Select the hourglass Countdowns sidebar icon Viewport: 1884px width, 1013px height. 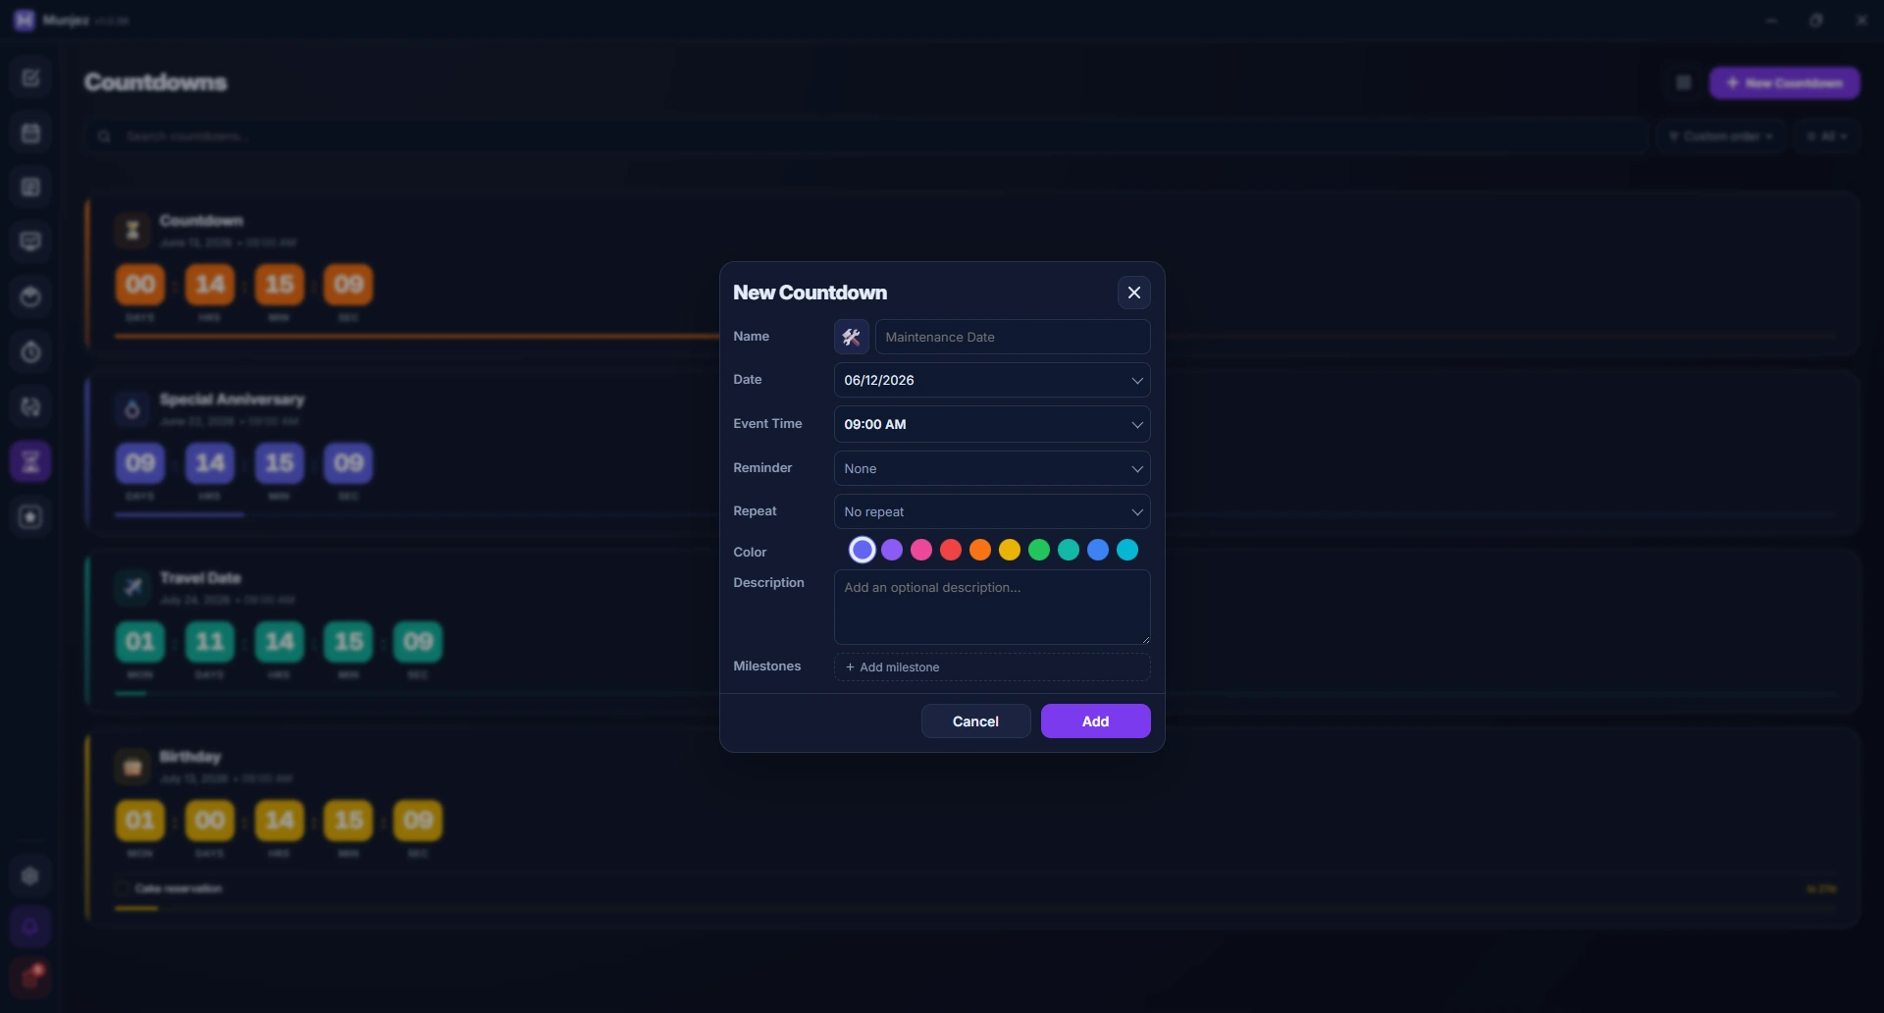[x=30, y=461]
